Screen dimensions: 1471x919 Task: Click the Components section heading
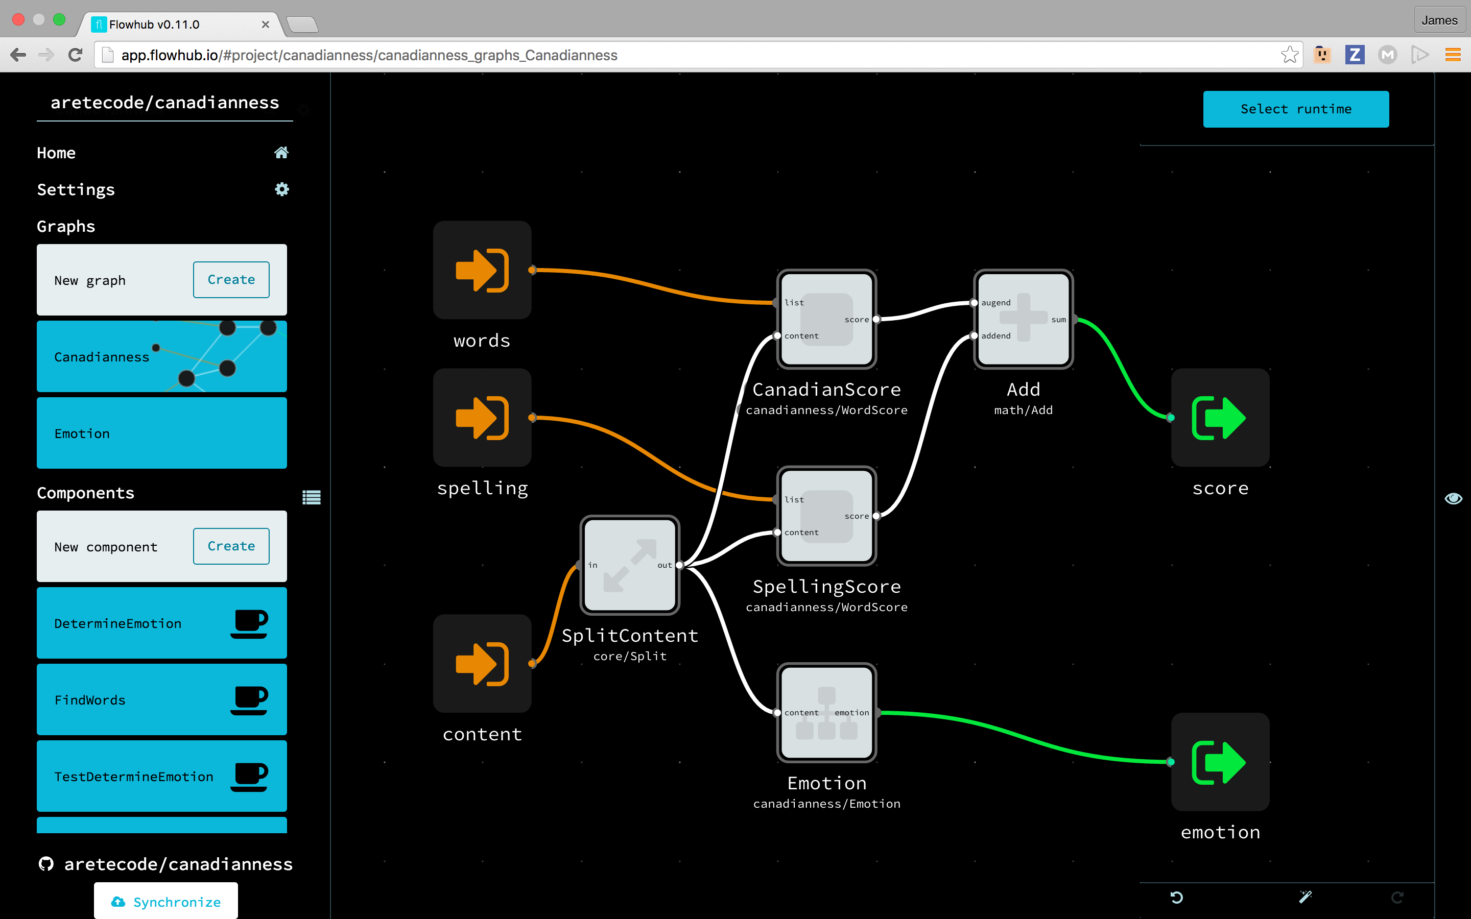click(85, 492)
